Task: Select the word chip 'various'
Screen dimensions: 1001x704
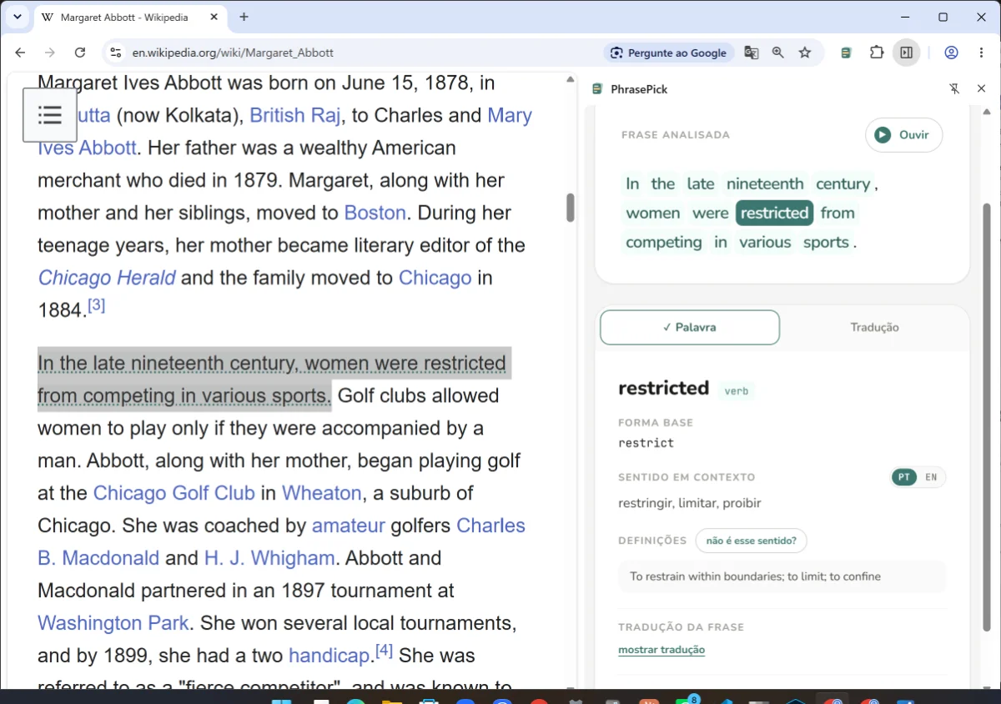Action: tap(765, 242)
